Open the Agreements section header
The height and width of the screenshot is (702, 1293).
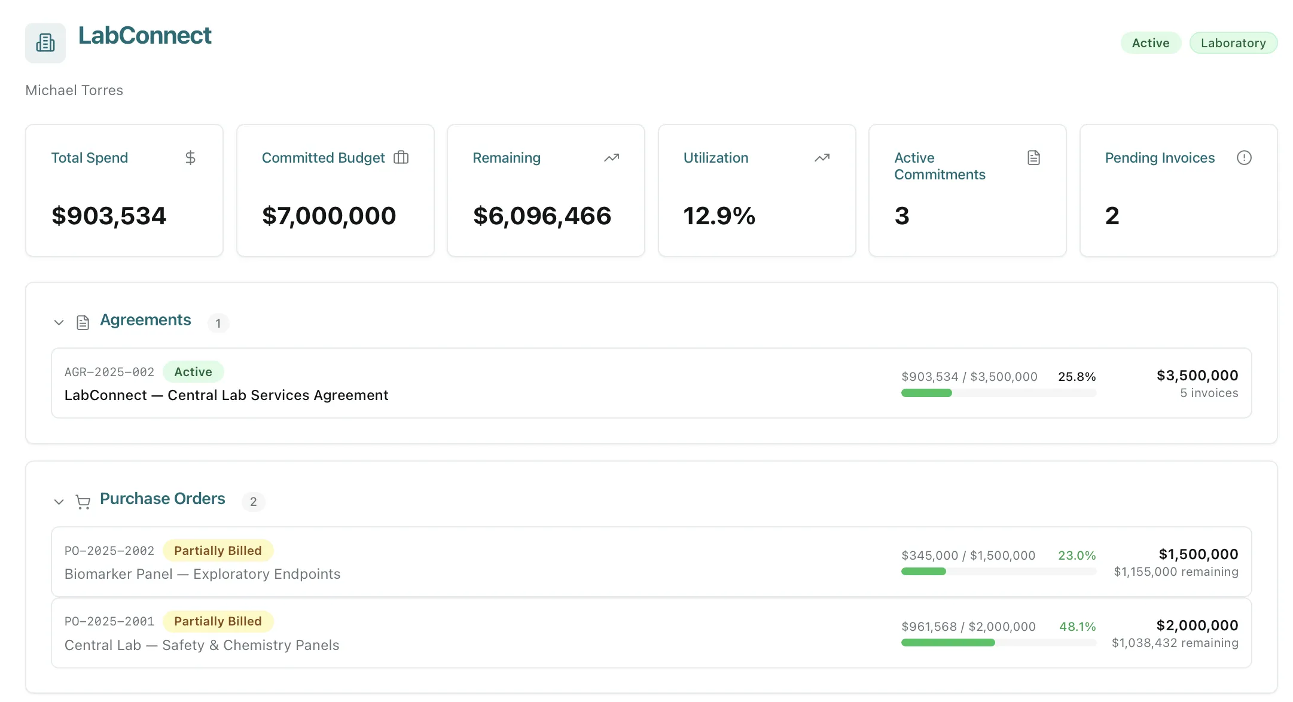145,320
